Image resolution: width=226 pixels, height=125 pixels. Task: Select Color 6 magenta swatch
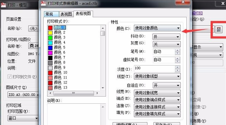click(x=50, y=53)
